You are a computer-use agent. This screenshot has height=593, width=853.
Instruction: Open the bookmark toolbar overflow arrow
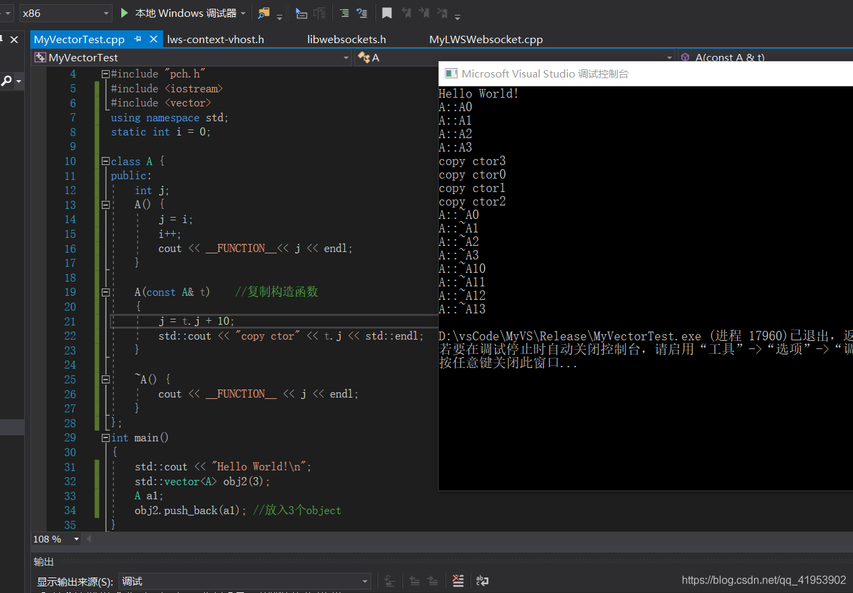click(457, 16)
